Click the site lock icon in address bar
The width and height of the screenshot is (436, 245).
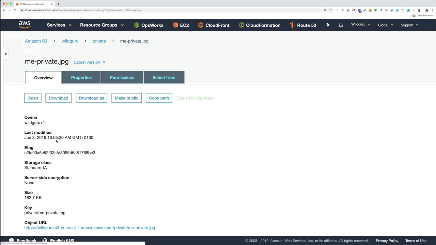pos(22,10)
